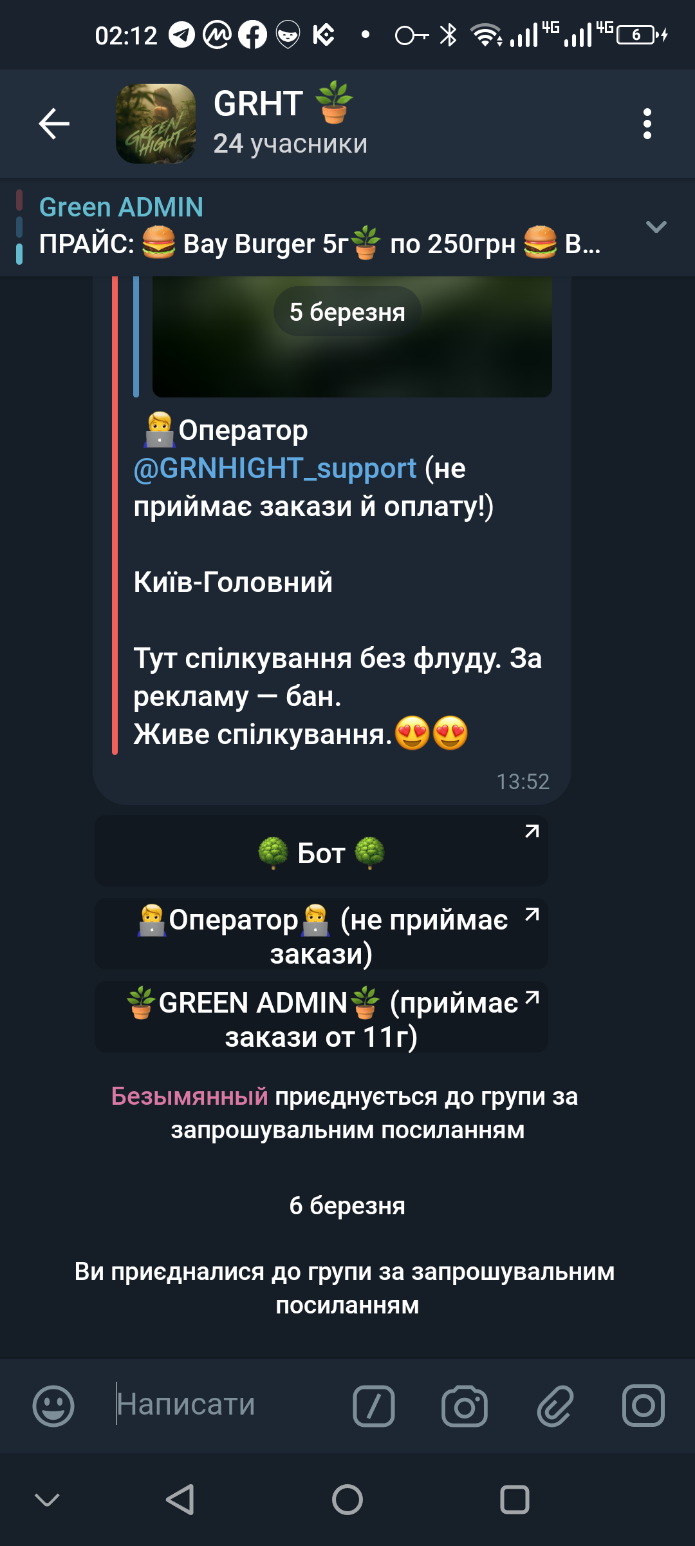Tap the Android home circle button
This screenshot has height=1546, width=695.
(x=347, y=1500)
